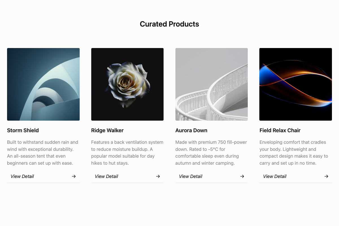
Task: Select the Field Relax Chair abstract ribbon image
Action: click(x=295, y=84)
